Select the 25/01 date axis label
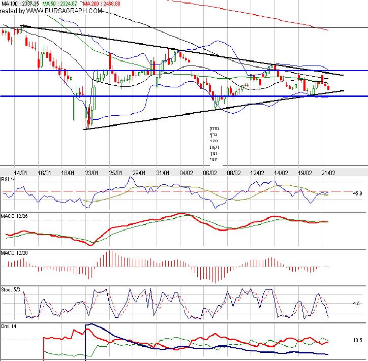The width and height of the screenshot is (368, 361). point(115,173)
